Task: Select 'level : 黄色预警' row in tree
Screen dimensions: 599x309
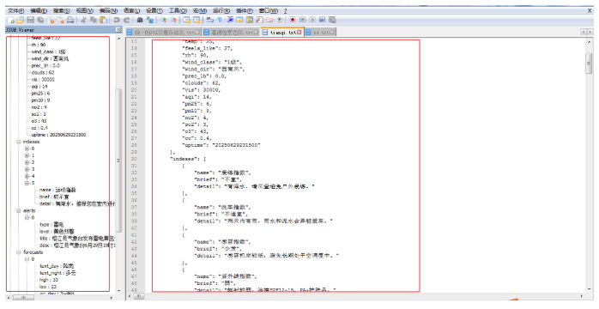Action: [57, 232]
